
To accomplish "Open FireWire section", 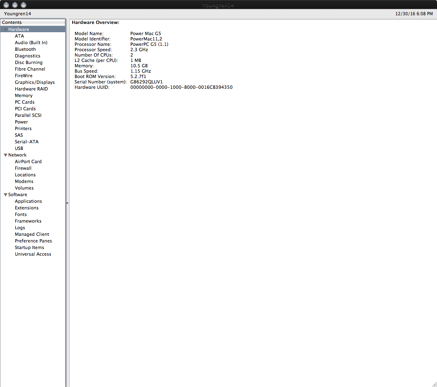I will click(24, 76).
